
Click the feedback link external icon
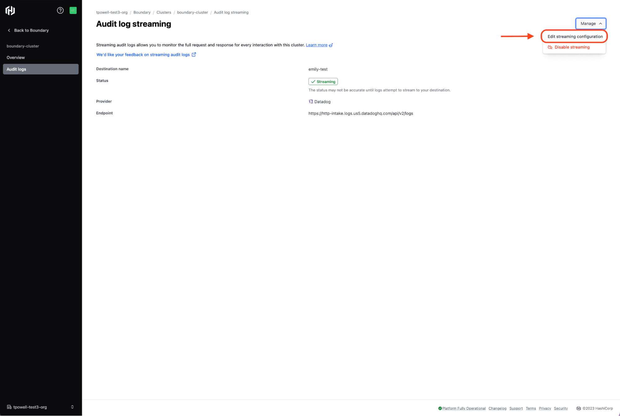[194, 55]
